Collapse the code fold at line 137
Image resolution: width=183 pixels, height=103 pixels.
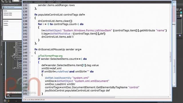tap(30, 18)
